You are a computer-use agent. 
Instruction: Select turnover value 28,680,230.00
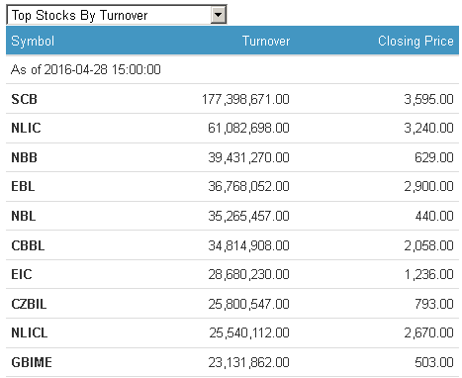248,274
